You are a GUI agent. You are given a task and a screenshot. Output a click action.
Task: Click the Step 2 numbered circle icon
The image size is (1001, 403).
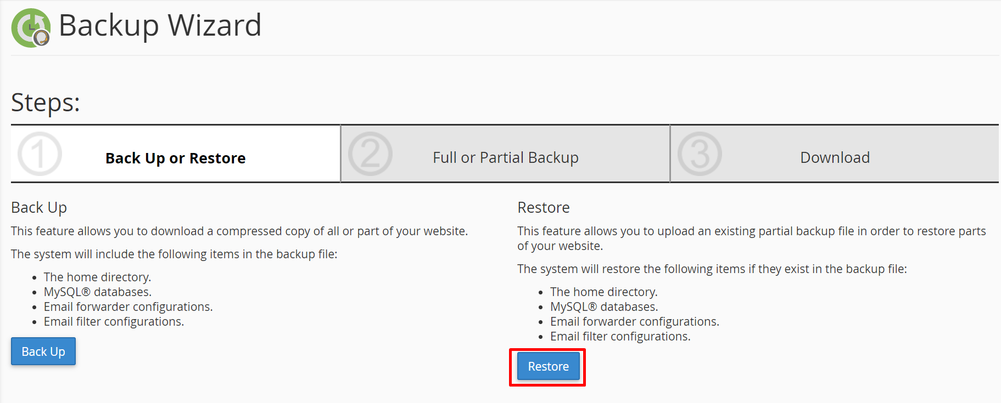[370, 154]
